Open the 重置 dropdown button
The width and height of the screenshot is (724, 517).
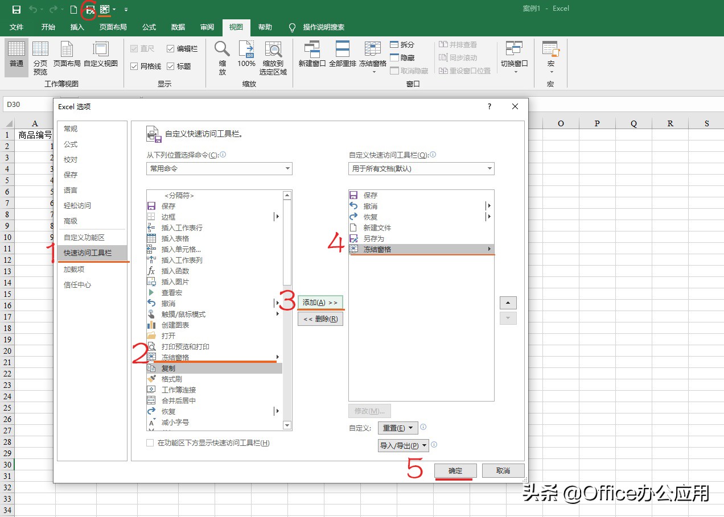(398, 428)
